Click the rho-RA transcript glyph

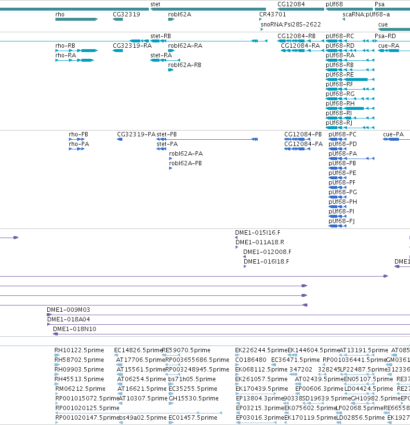pos(75,60)
